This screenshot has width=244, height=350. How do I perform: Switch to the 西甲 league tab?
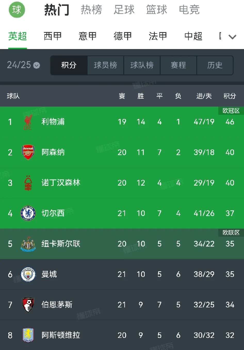(x=52, y=36)
